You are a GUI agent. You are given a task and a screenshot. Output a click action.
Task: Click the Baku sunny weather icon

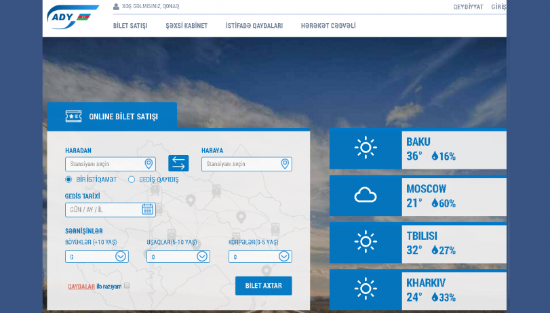pos(366,148)
